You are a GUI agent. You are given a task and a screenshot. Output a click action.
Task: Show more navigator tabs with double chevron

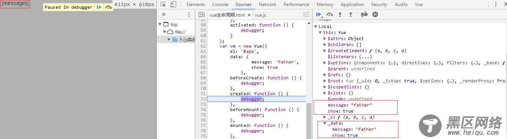click(164, 14)
